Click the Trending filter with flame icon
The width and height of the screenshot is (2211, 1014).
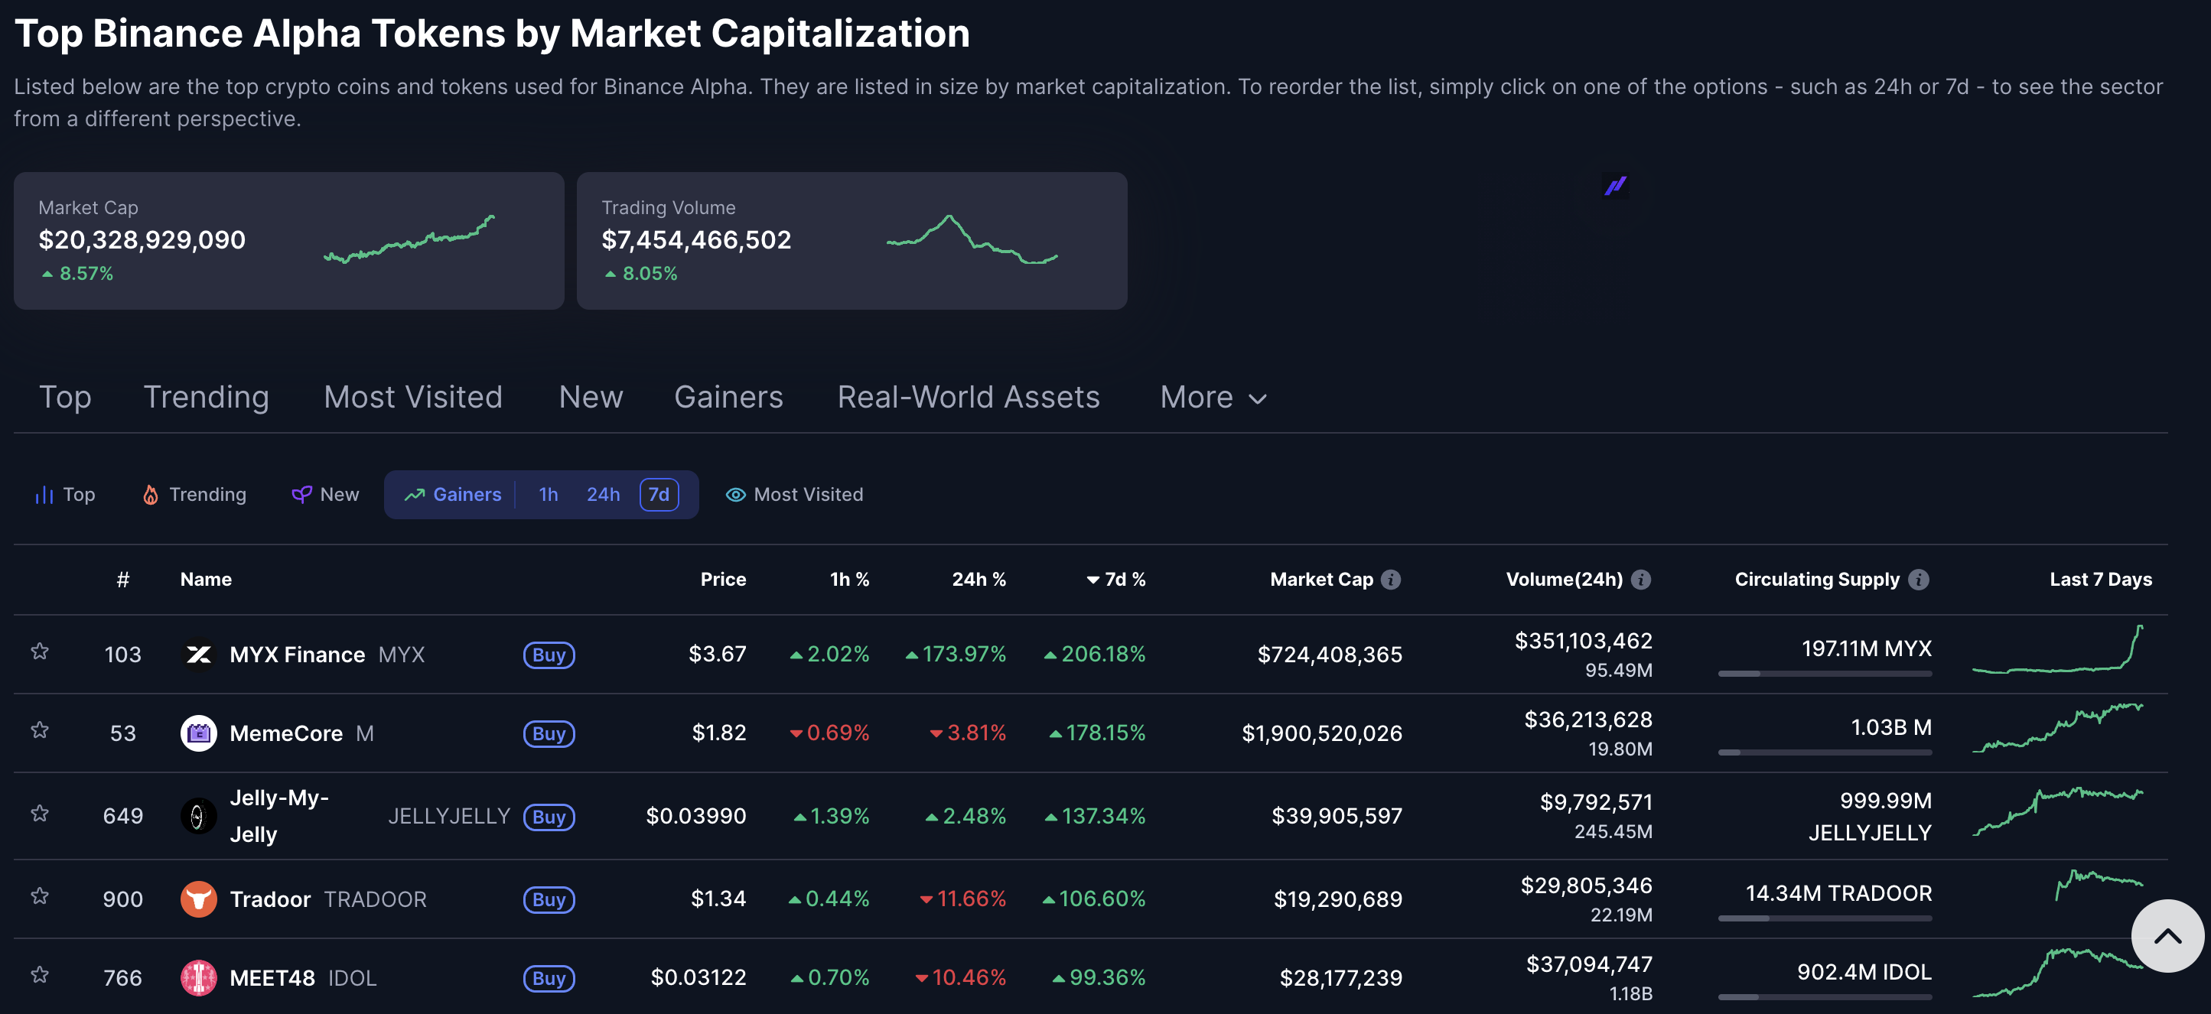click(x=194, y=495)
